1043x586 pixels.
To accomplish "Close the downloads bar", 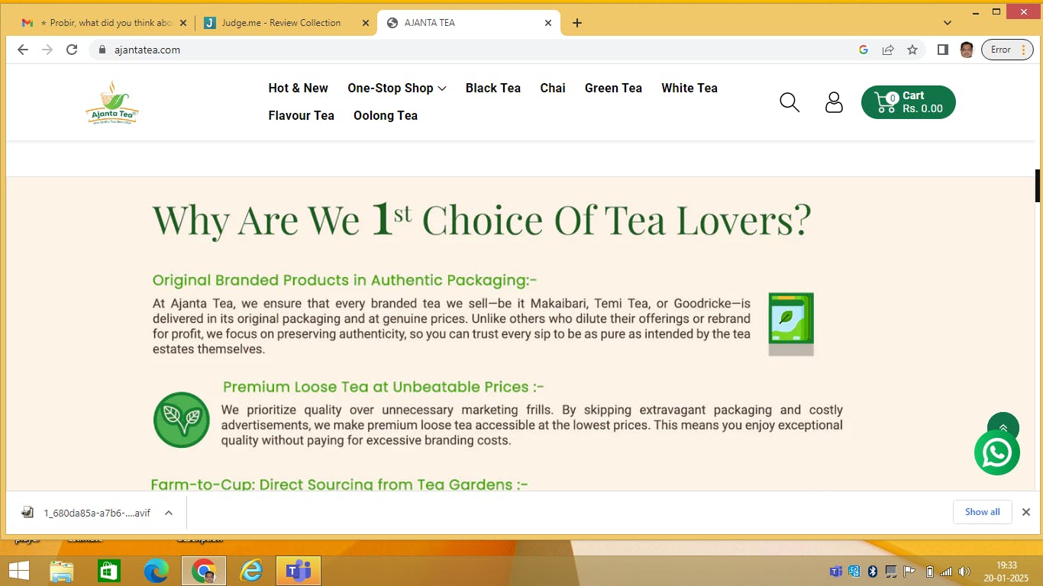I will (x=1026, y=512).
